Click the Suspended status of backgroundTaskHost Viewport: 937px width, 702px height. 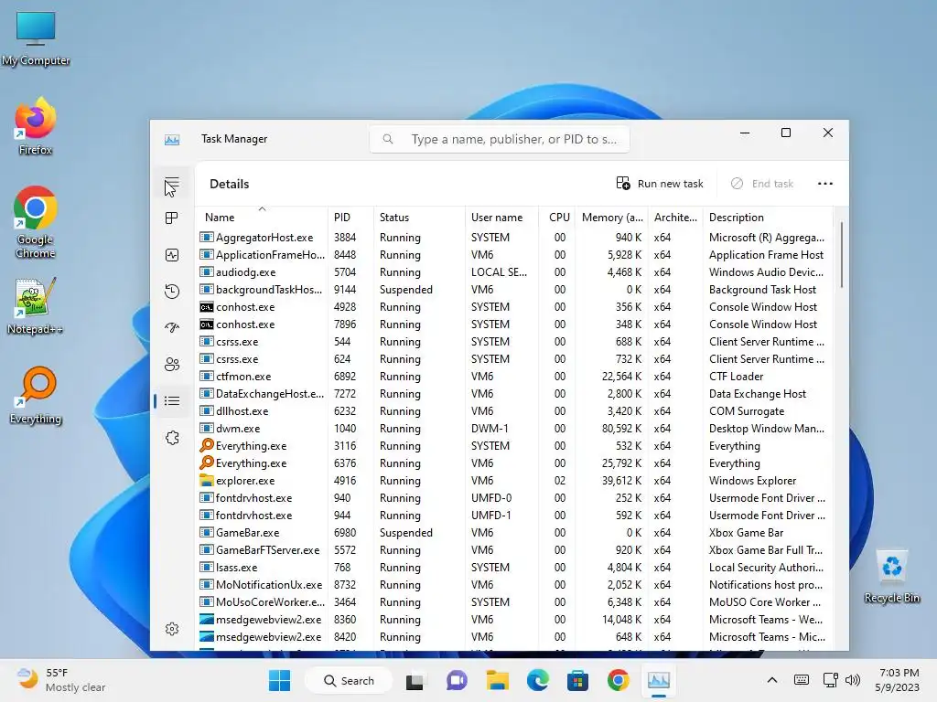pos(405,290)
